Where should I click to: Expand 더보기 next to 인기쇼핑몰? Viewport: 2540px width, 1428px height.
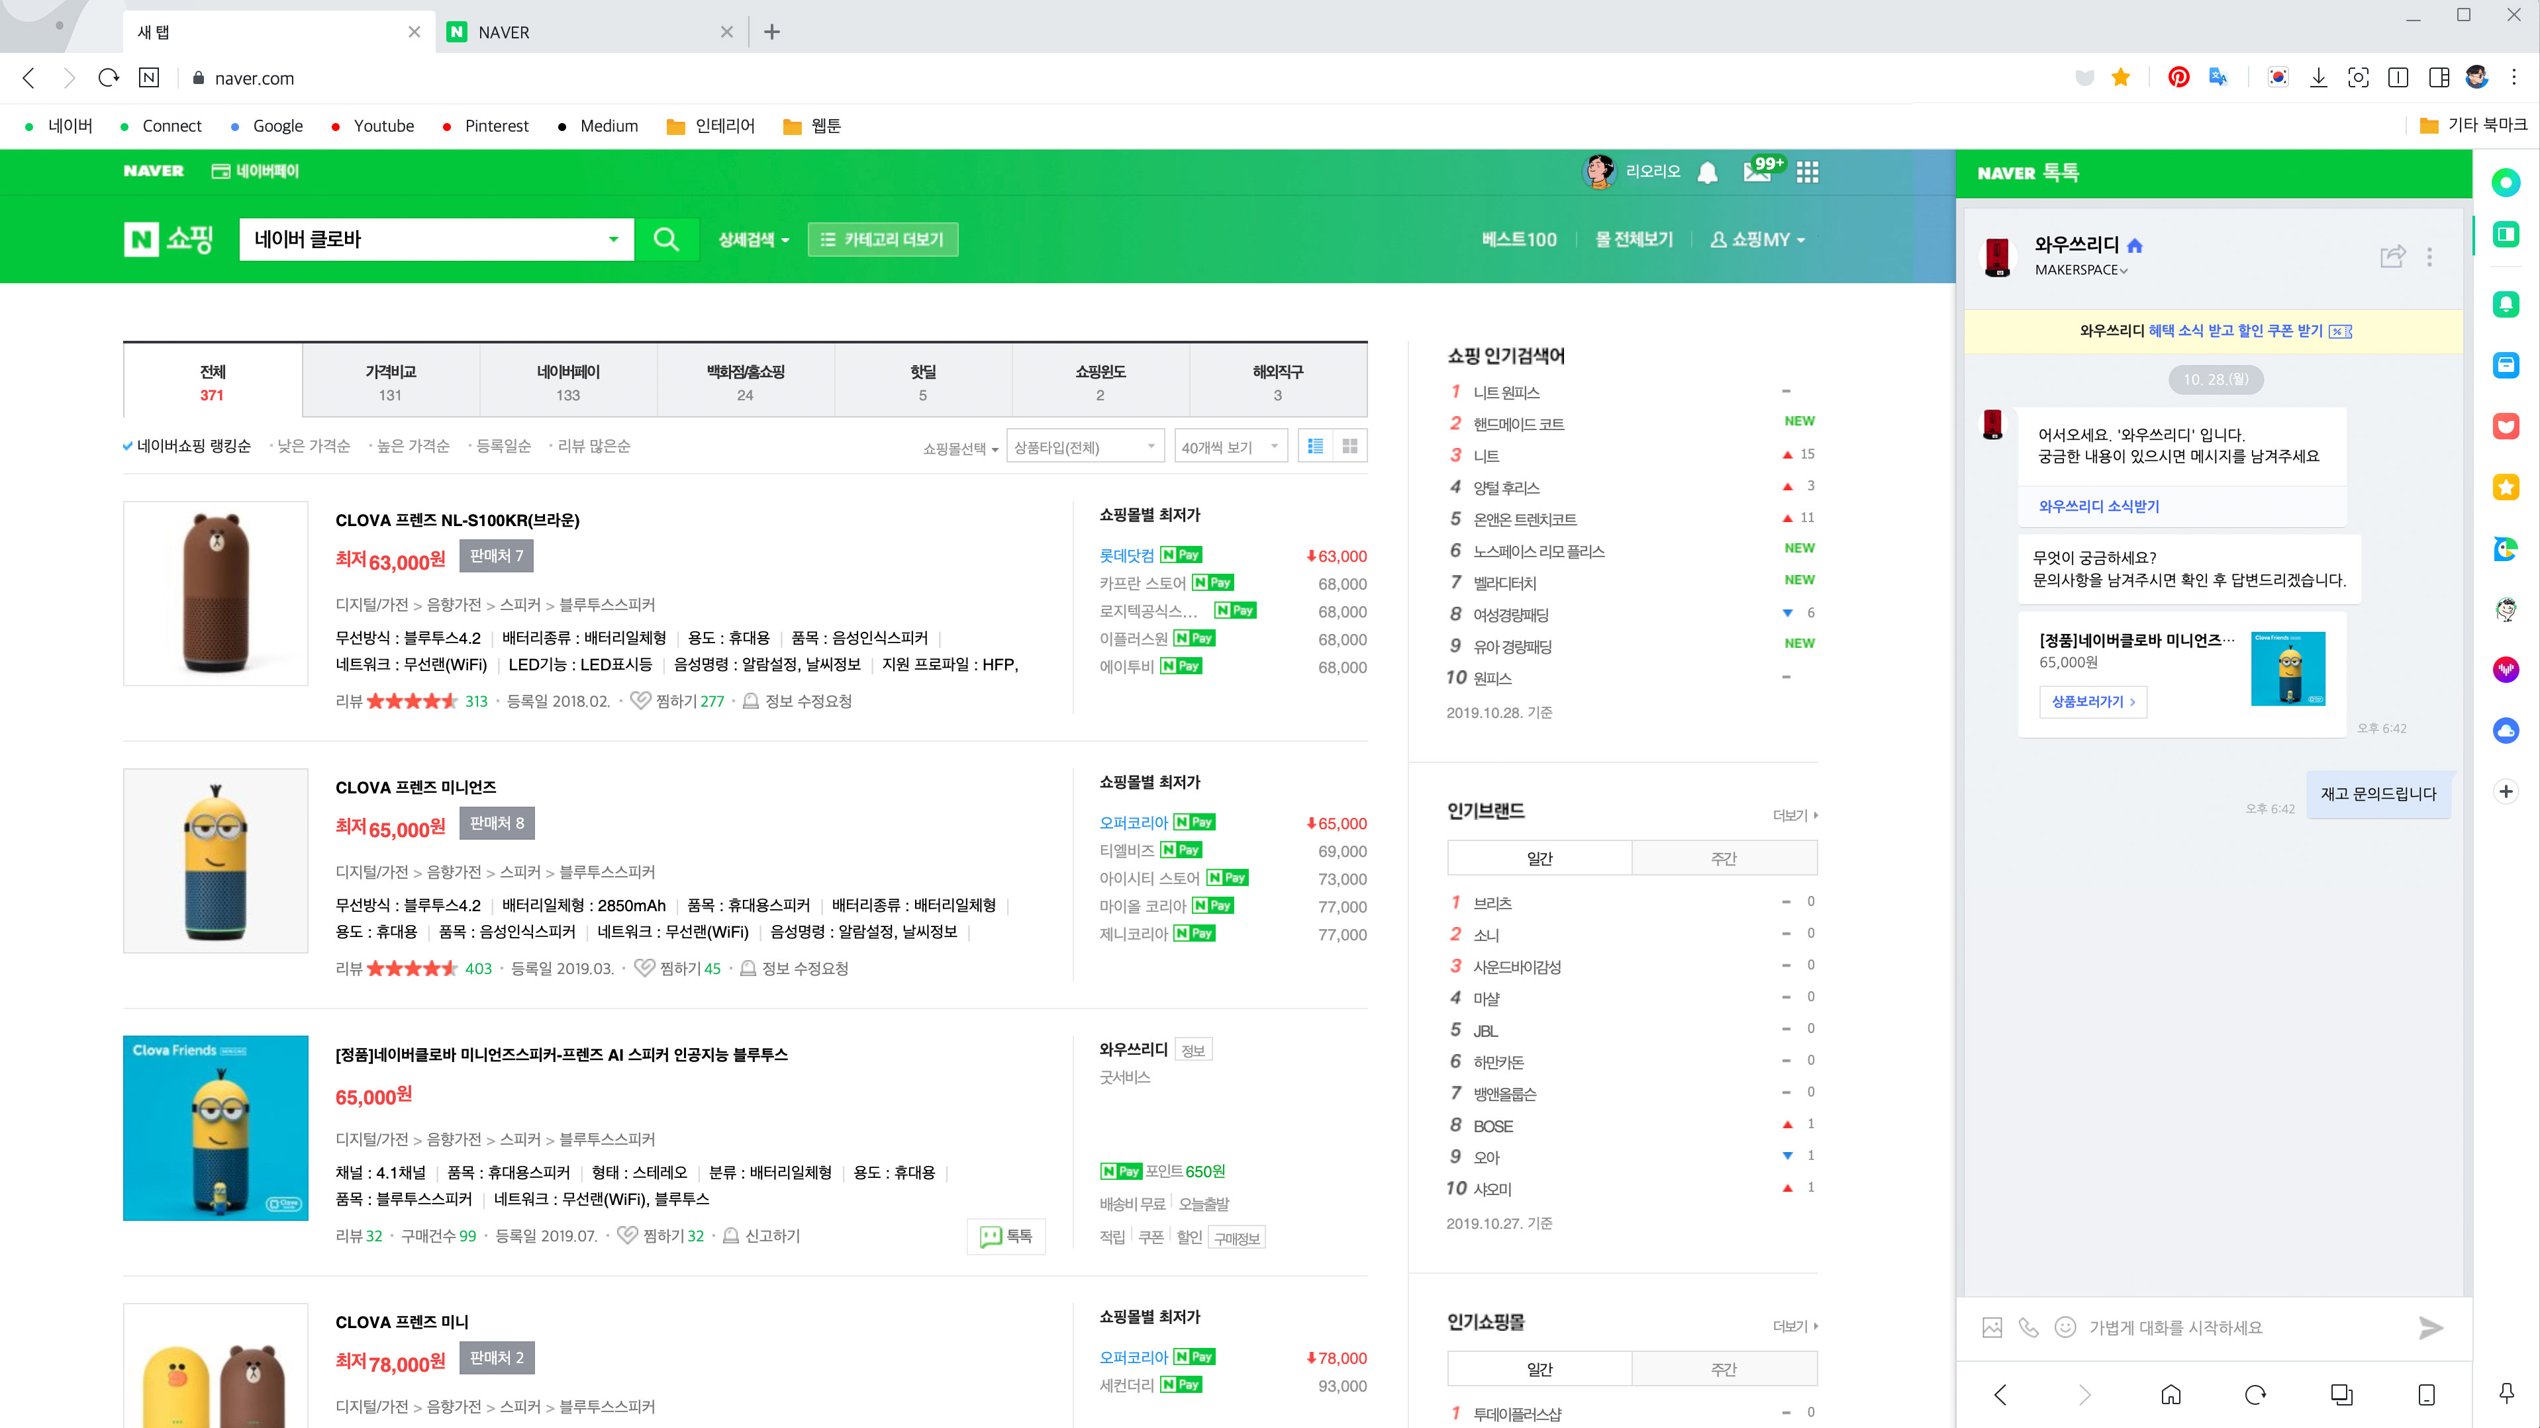[1794, 1327]
